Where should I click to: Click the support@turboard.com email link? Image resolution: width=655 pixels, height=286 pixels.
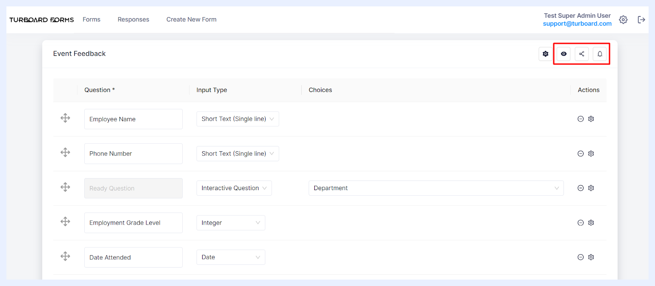(577, 24)
